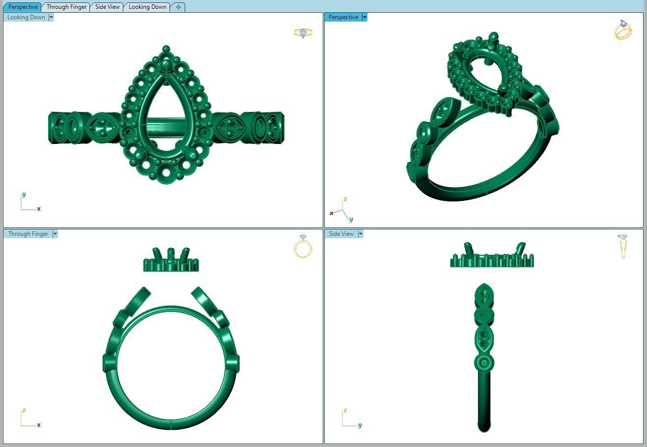Open the Side View tab
The image size is (647, 447).
point(107,7)
